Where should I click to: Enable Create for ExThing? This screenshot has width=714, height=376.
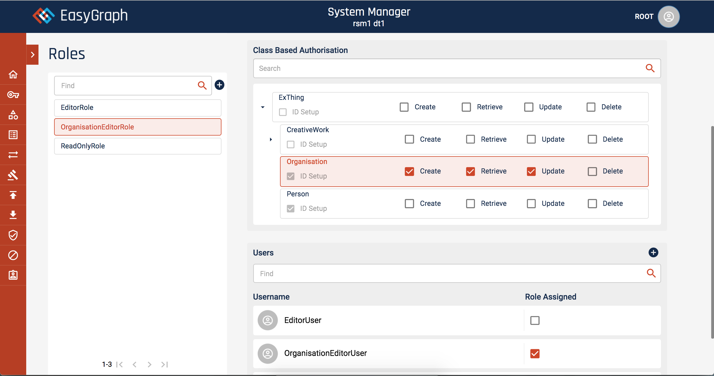(404, 107)
